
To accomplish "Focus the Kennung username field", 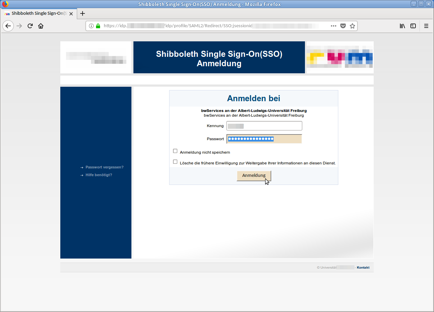I will coord(264,126).
